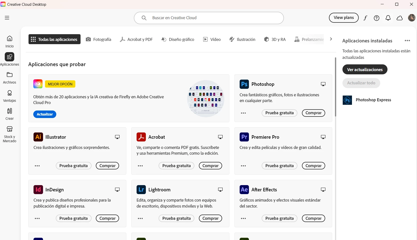Switch to the Diseño gráfico tab

178,39
